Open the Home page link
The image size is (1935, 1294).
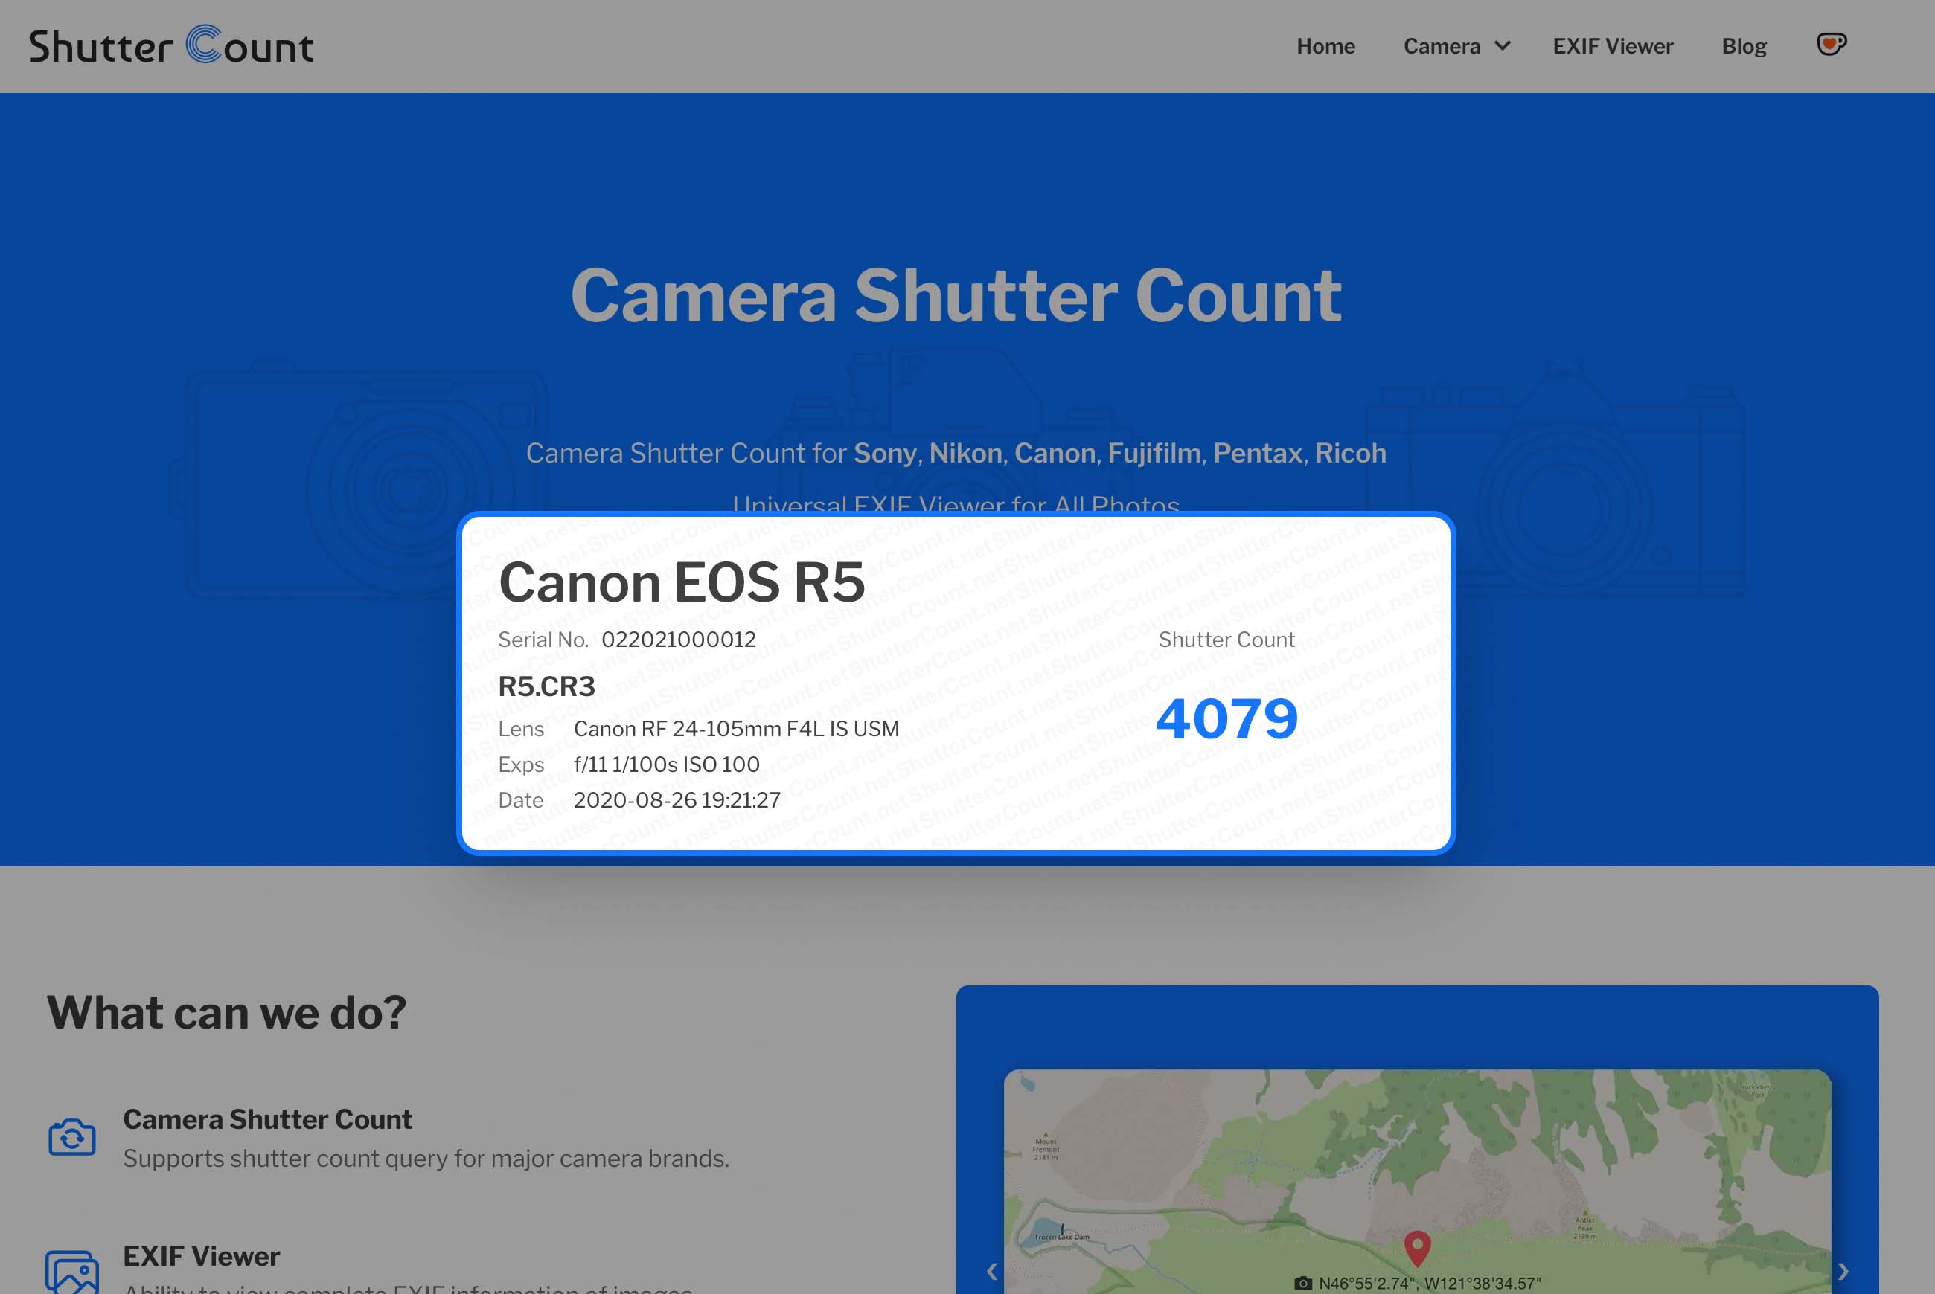tap(1325, 46)
